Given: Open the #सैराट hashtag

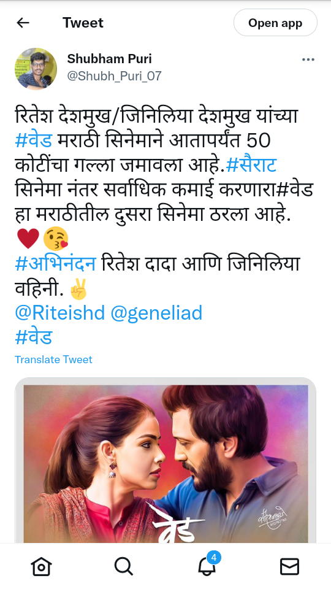Looking at the screenshot, I should click(251, 165).
